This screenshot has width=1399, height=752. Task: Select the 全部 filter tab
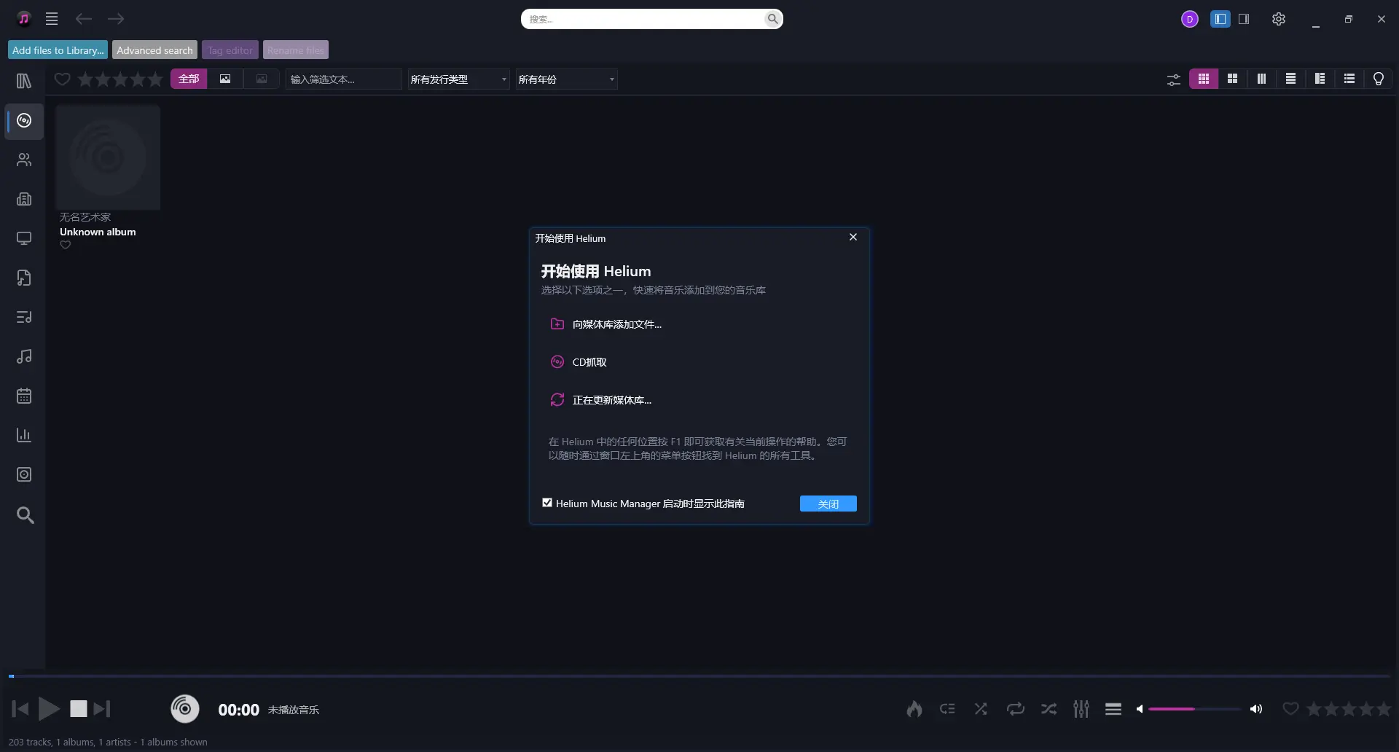189,79
